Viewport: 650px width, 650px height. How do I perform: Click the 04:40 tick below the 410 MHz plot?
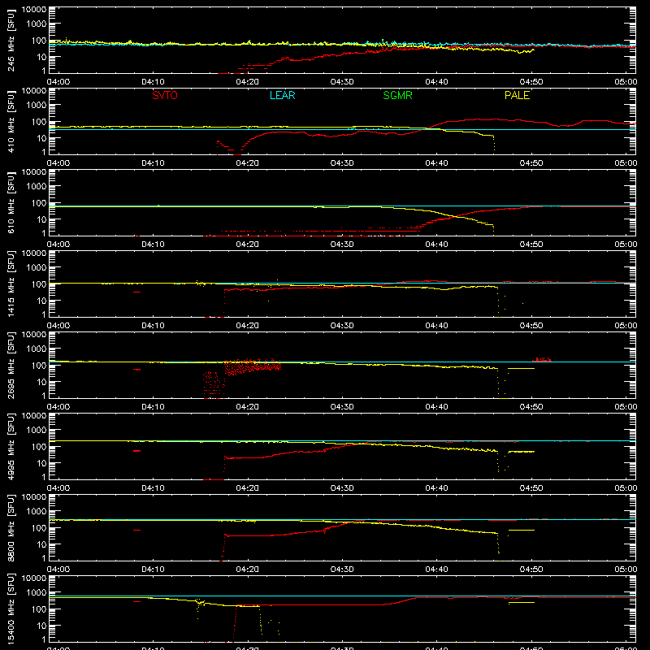pos(436,163)
